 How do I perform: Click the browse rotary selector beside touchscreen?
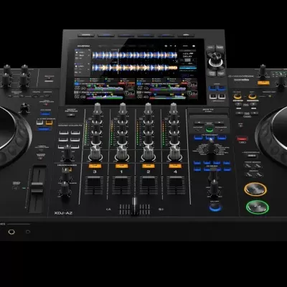point(215,60)
